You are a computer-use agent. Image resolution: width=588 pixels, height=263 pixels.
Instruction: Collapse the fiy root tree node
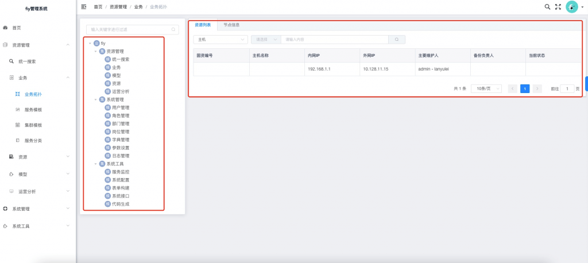pos(90,44)
